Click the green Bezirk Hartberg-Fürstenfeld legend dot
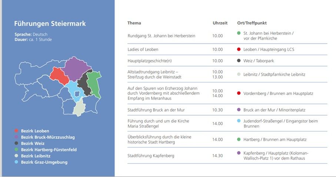 click(x=16, y=149)
